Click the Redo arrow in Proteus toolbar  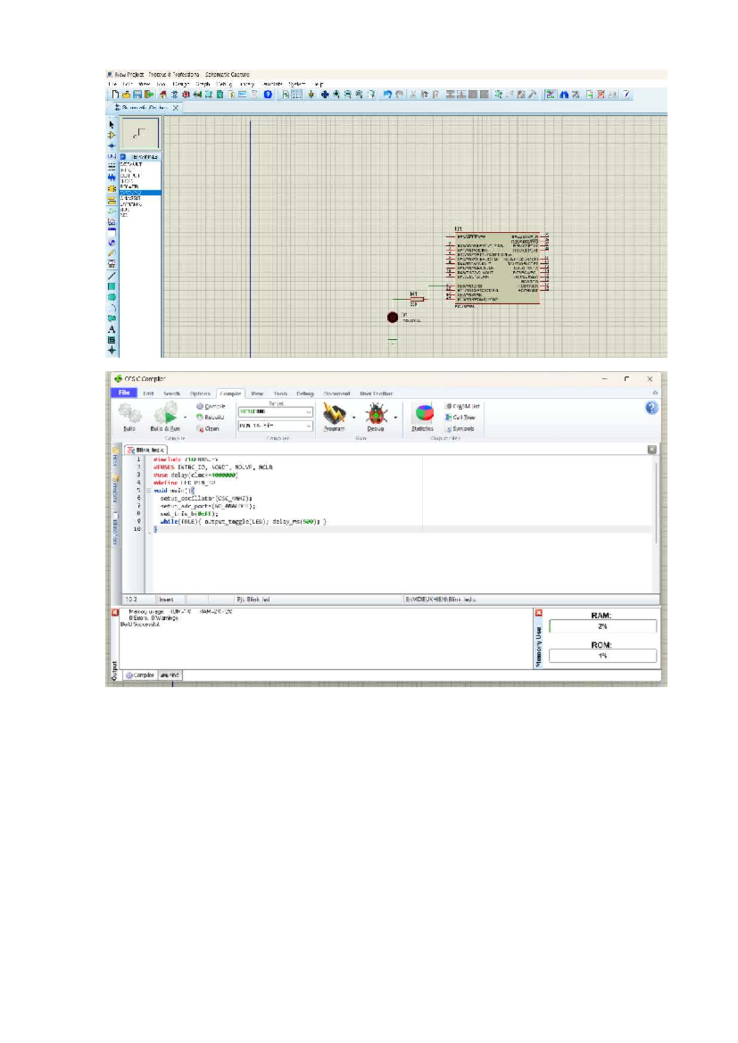point(400,95)
